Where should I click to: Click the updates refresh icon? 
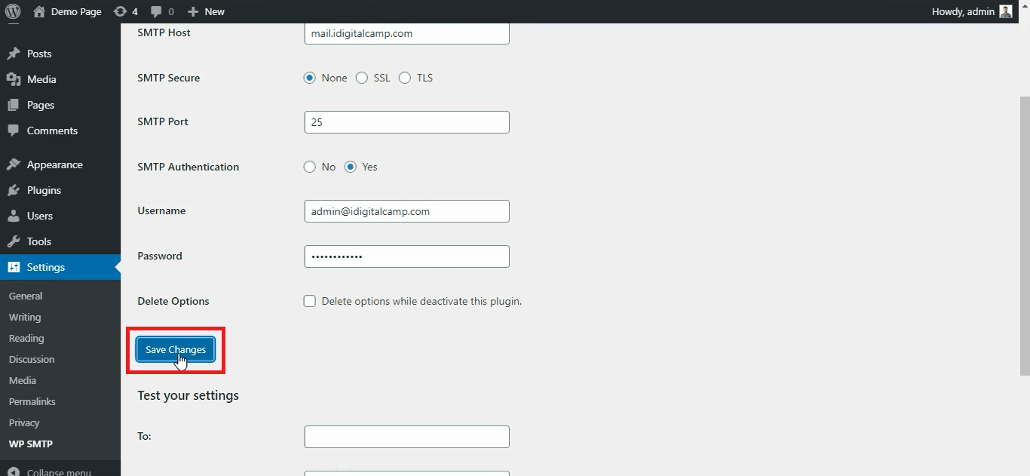(x=120, y=11)
